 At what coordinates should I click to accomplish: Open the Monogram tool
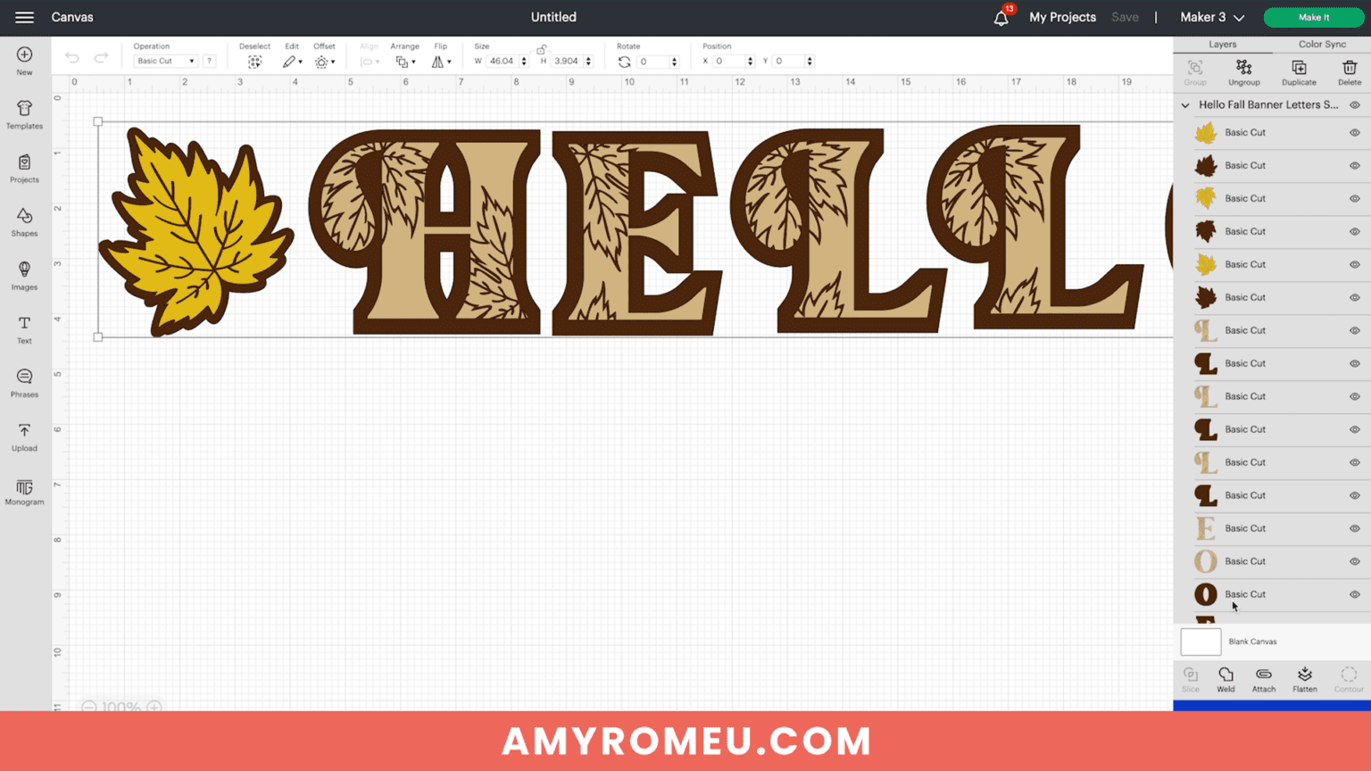tap(24, 492)
